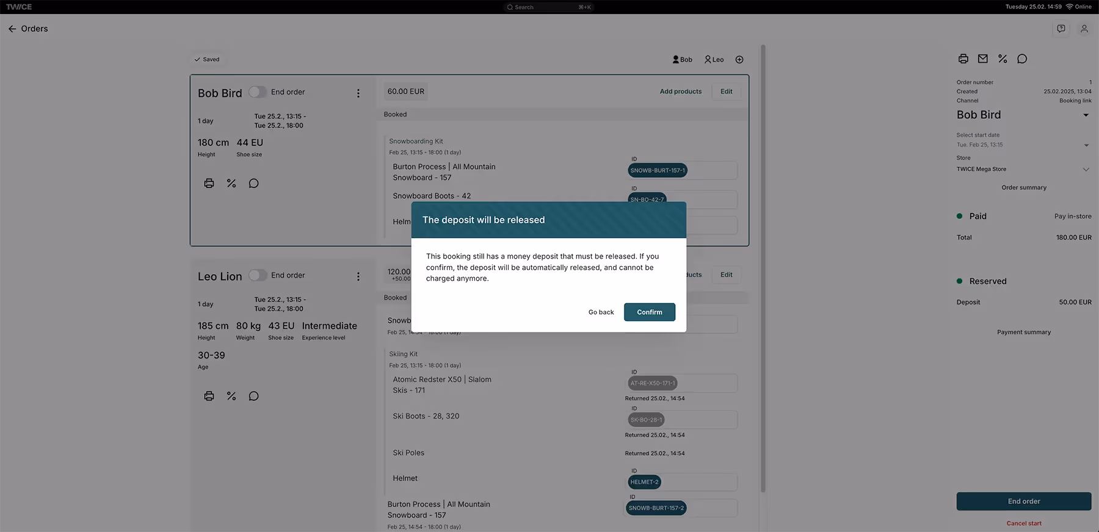Viewport: 1099px width, 532px height.
Task: Select SNOWB-BURT-157-1 ID tag
Action: tap(658, 170)
